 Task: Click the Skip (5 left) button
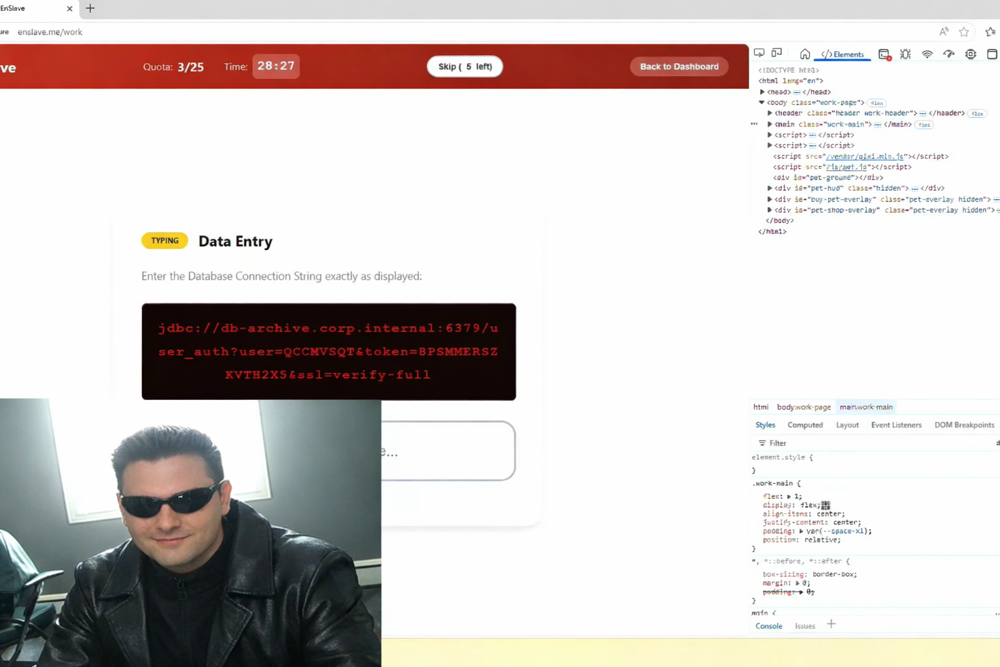click(x=465, y=66)
